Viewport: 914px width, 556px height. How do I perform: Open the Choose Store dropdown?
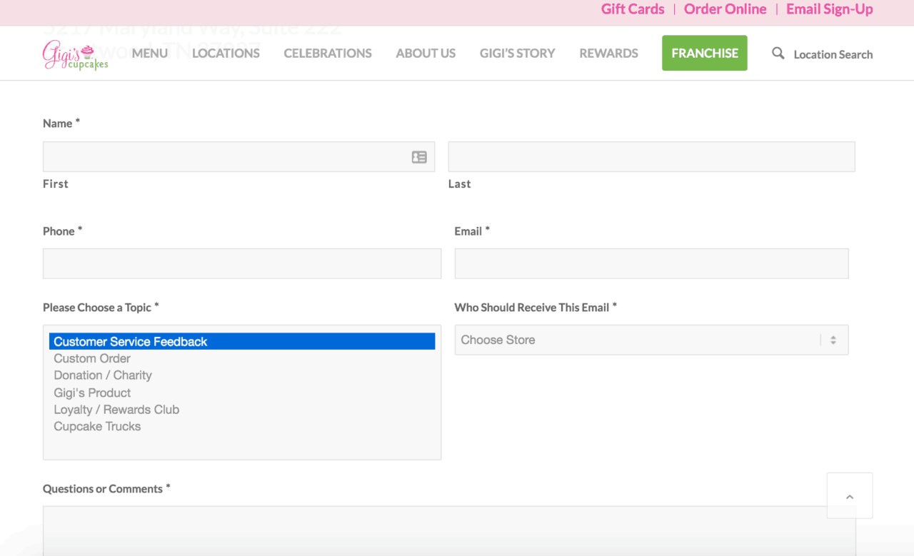pyautogui.click(x=651, y=340)
